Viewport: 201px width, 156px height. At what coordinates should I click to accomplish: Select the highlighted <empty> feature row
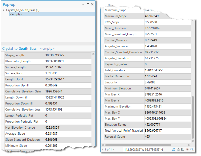(x=52, y=14)
